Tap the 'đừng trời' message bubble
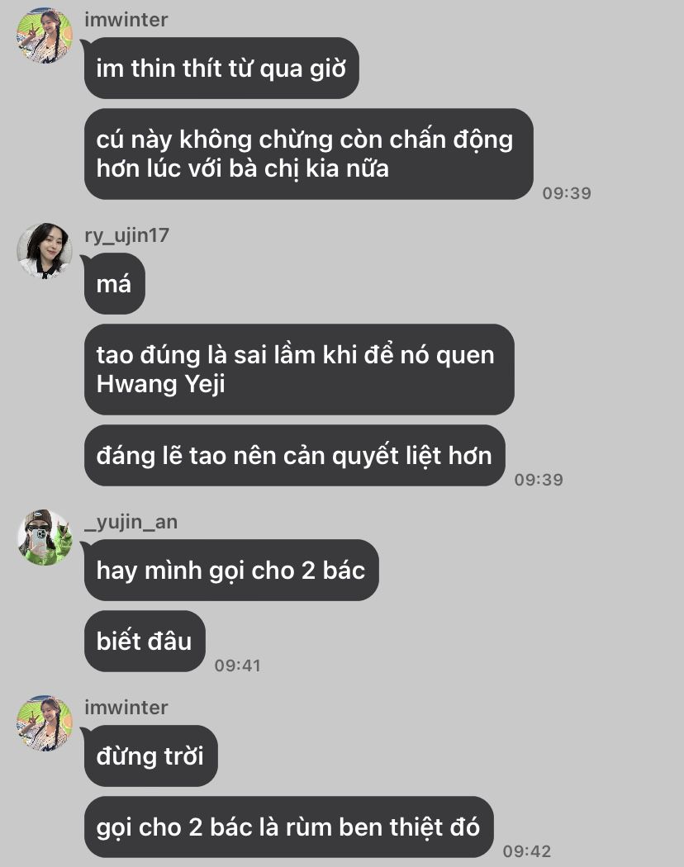The width and height of the screenshot is (684, 867). click(151, 756)
